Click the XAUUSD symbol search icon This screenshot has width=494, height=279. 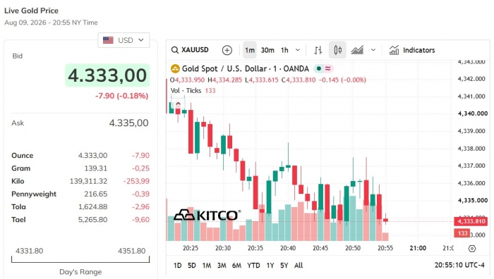pos(174,50)
